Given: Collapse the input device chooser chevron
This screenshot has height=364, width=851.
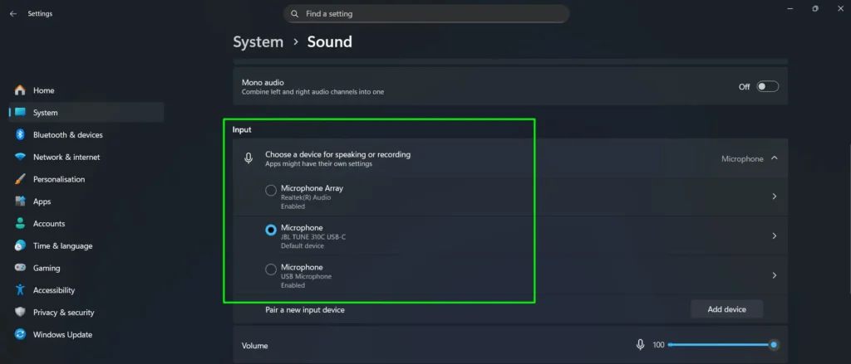Looking at the screenshot, I should (x=775, y=158).
